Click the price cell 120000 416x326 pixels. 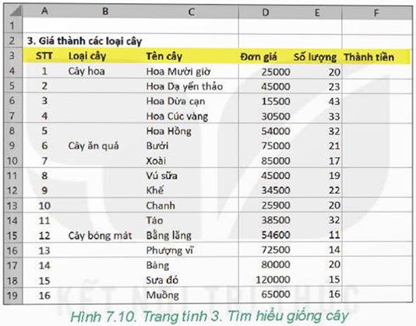(x=273, y=279)
